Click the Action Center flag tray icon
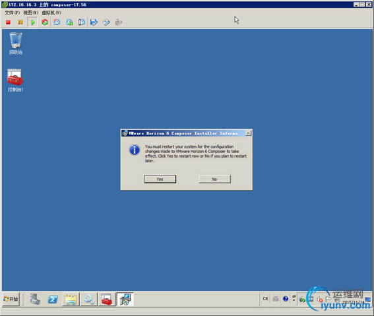Screen dimensions: 374x316 [328, 299]
